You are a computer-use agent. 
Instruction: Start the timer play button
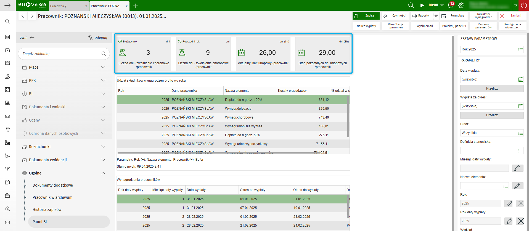click(x=422, y=5)
